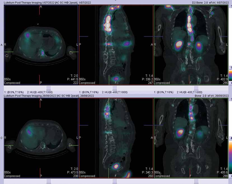This screenshot has height=184, width=232.
Task: Click the slice slider under the 26/08/2022 axial view
Action: 49,181
